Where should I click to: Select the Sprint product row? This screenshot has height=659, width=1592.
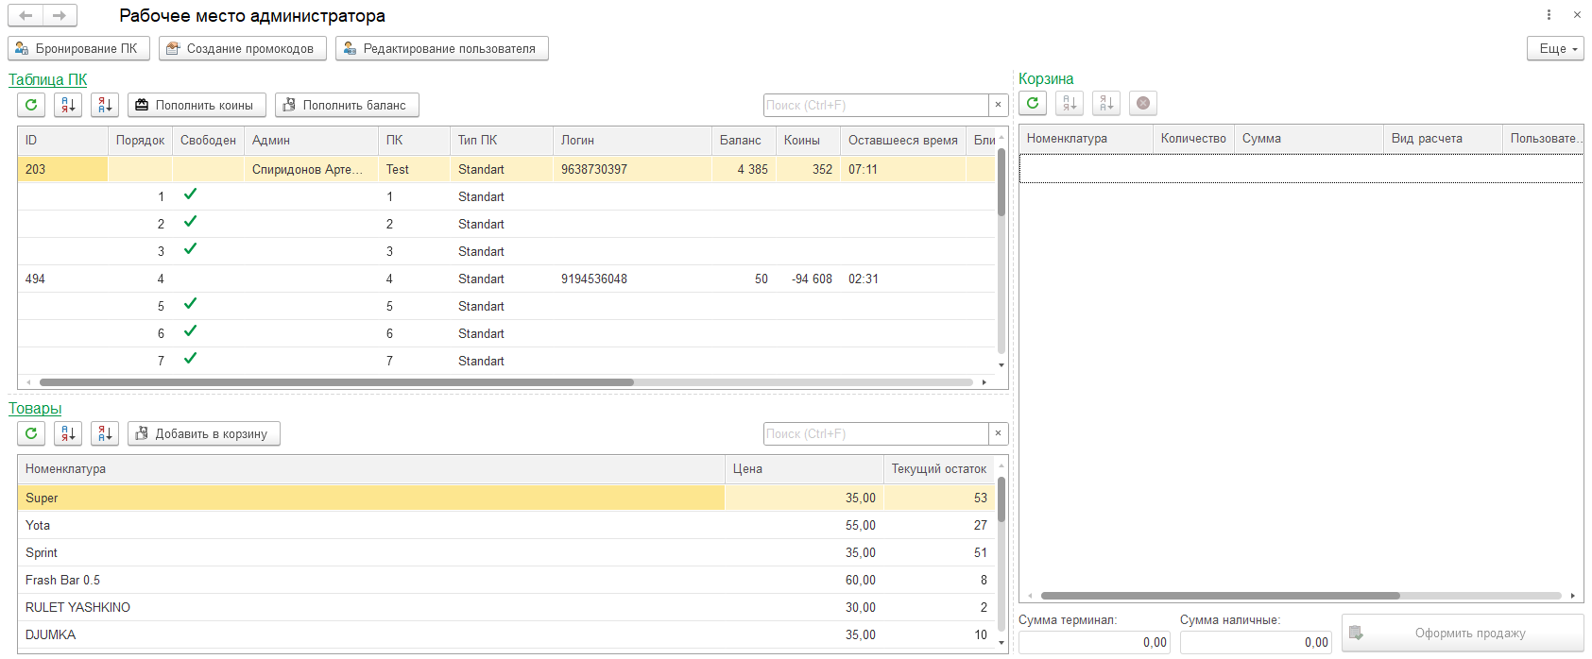pyautogui.click(x=506, y=552)
